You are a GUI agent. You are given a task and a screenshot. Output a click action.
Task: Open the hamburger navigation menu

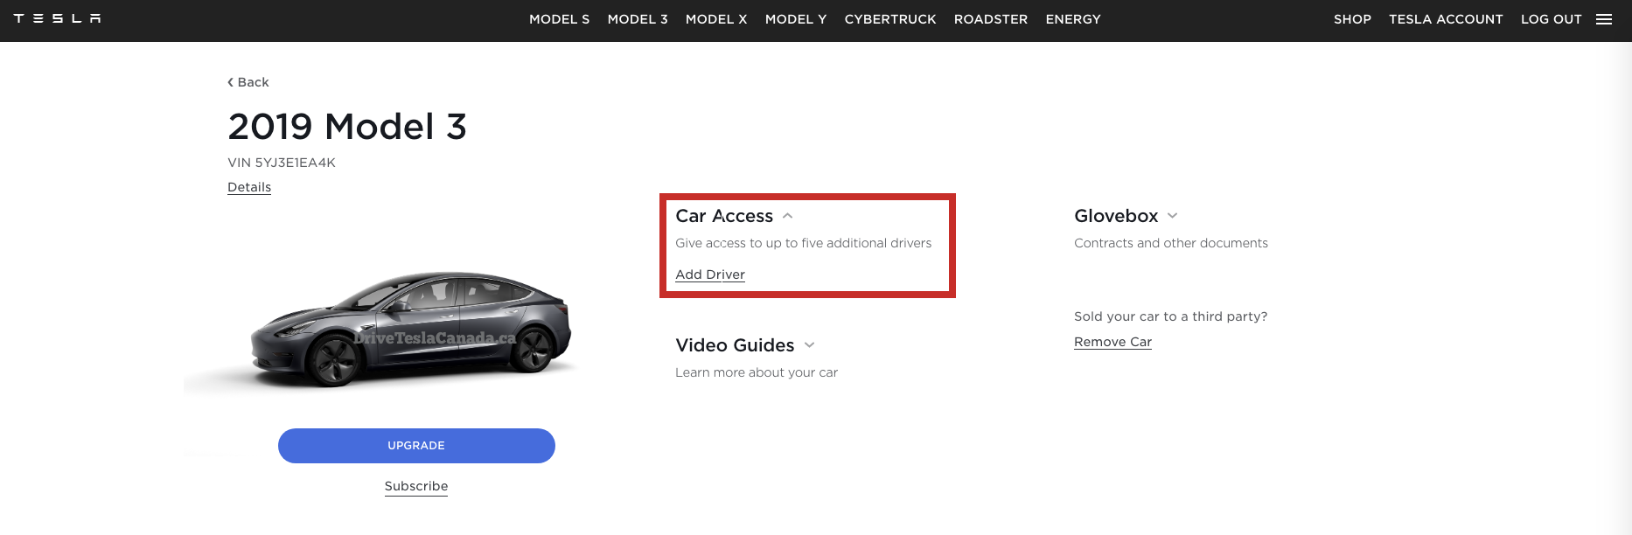1605,18
